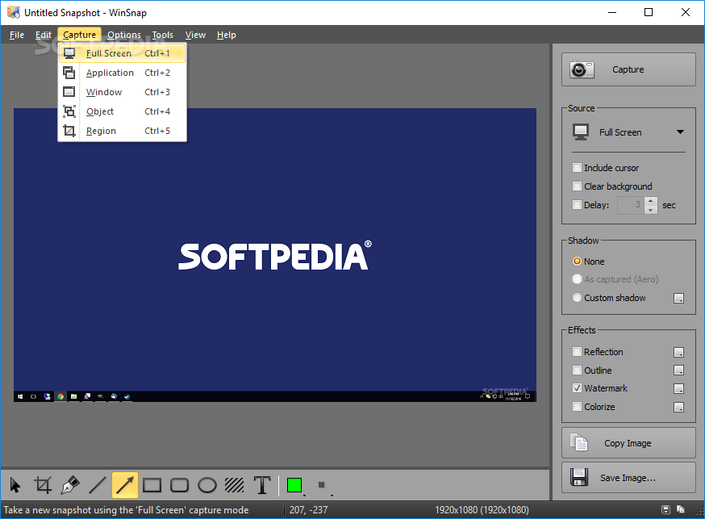This screenshot has width=705, height=519.
Task: Select the Arrow line tool
Action: click(x=124, y=485)
